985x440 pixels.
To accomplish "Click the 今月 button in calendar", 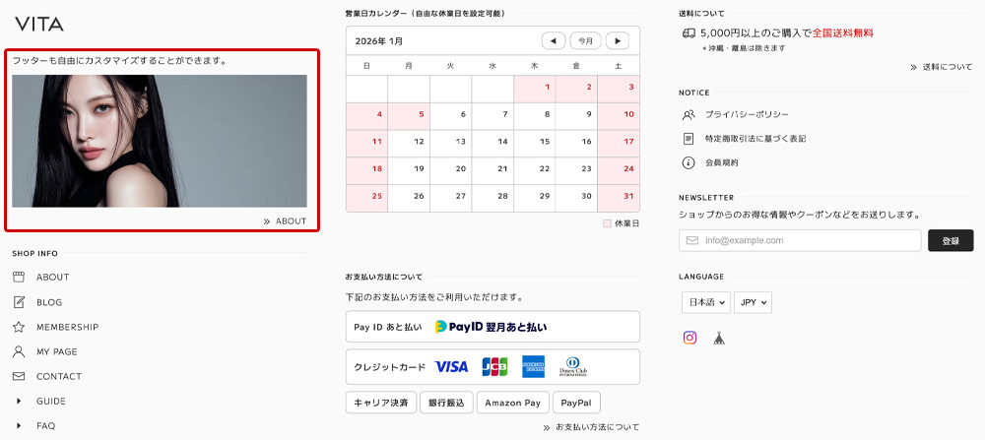I will click(x=585, y=40).
